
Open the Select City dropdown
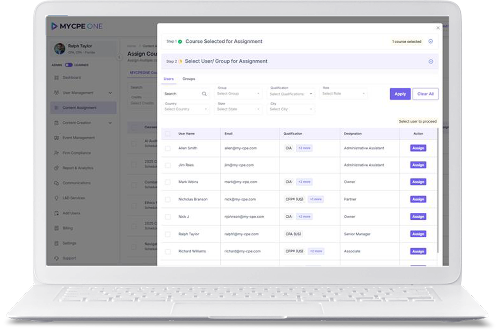click(291, 109)
